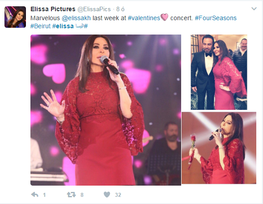Open the photo with man in tuxedo
The image size is (263, 204).
coord(219,72)
